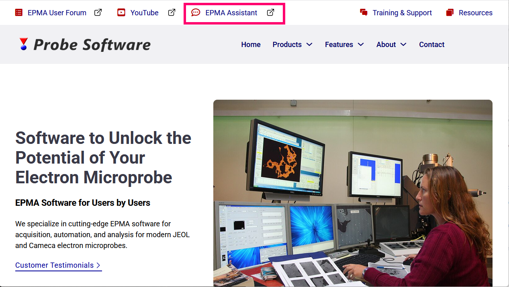
Task: Click the Training & Support chat icon
Action: coord(364,12)
